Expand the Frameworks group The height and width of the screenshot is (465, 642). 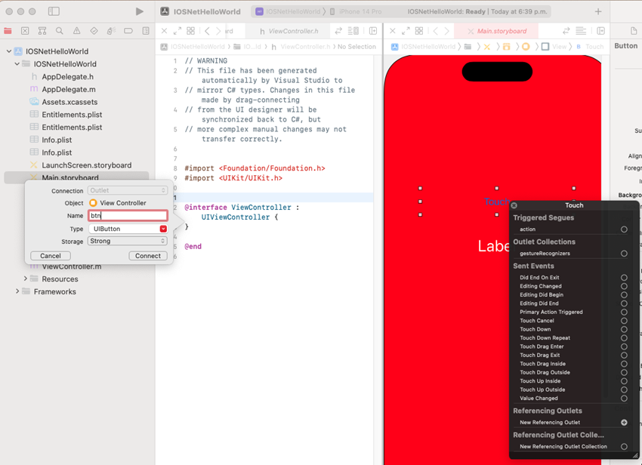(17, 291)
